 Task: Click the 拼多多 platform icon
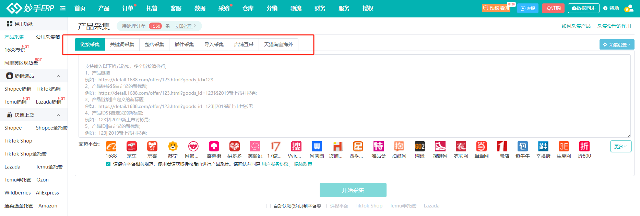[x=235, y=147]
